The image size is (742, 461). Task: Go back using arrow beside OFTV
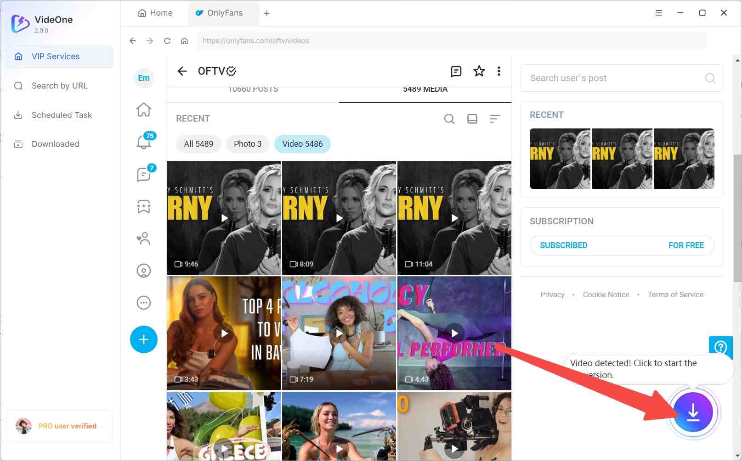tap(182, 71)
